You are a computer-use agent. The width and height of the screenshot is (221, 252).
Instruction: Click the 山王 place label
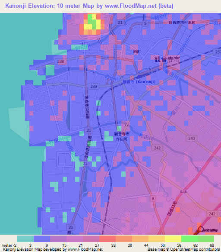[183, 191]
